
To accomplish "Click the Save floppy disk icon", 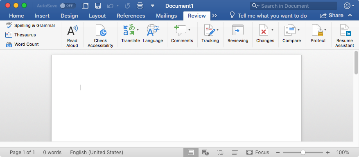I will click(98, 6).
